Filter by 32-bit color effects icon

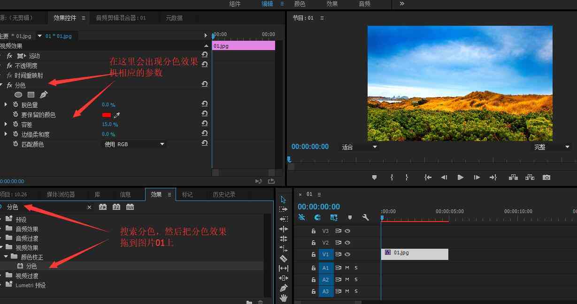pyautogui.click(x=116, y=207)
